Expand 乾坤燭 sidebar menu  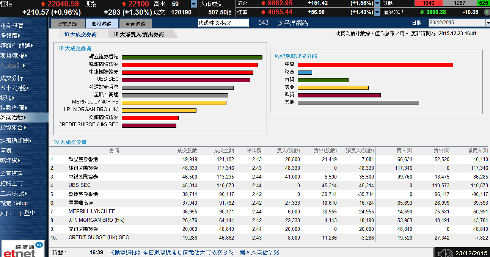(x=10, y=160)
